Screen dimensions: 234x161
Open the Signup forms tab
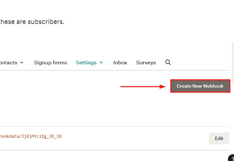point(50,62)
